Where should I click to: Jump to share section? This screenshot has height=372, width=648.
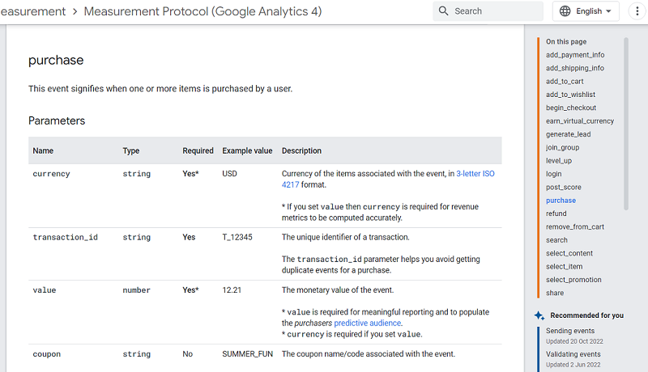click(555, 293)
